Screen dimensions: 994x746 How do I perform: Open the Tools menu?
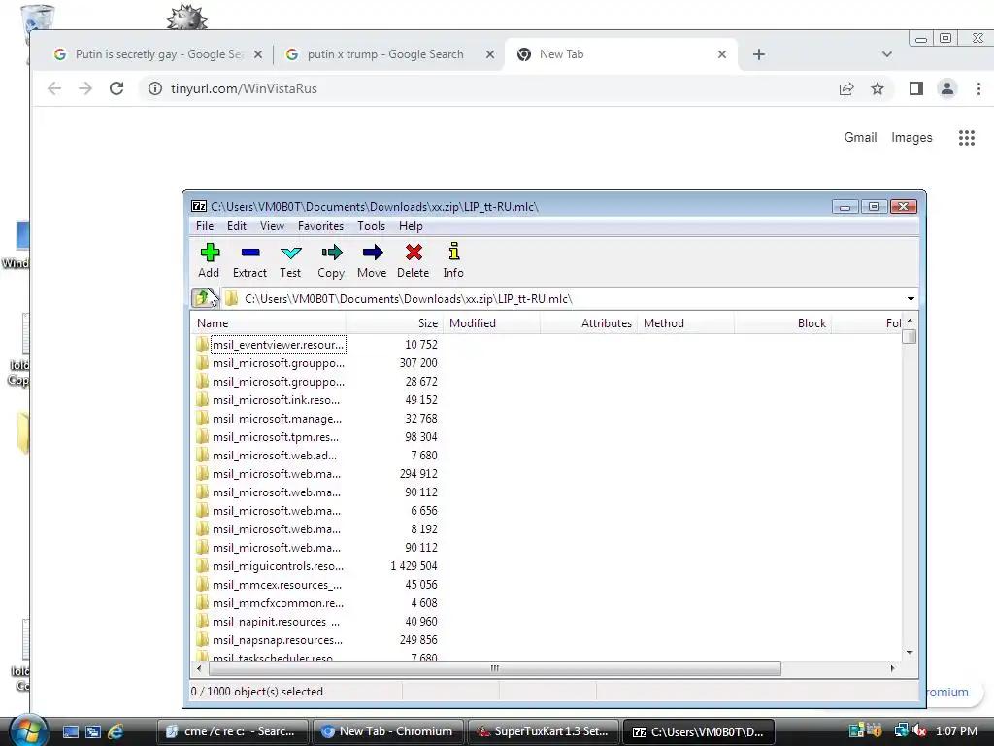click(371, 226)
